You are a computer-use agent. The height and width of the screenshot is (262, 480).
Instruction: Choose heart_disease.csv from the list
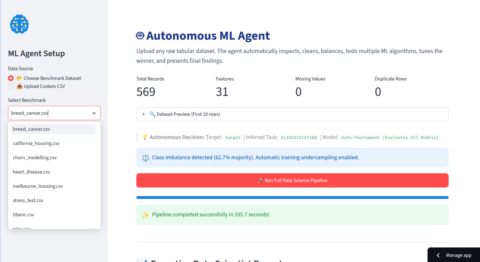pos(53,172)
